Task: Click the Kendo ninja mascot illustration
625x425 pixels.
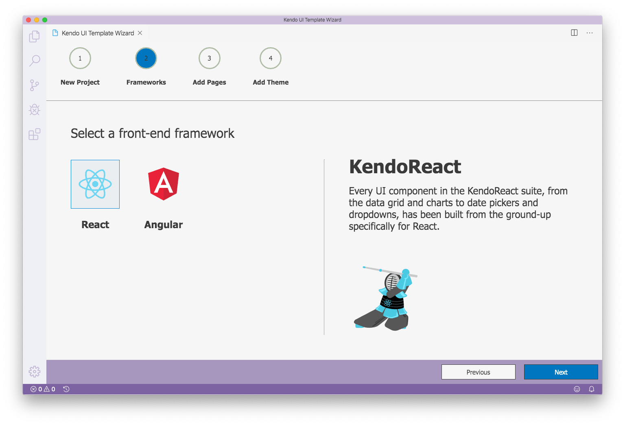Action: coord(385,299)
